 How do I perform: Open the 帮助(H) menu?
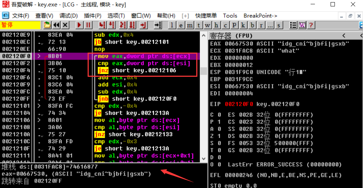coord(166,16)
